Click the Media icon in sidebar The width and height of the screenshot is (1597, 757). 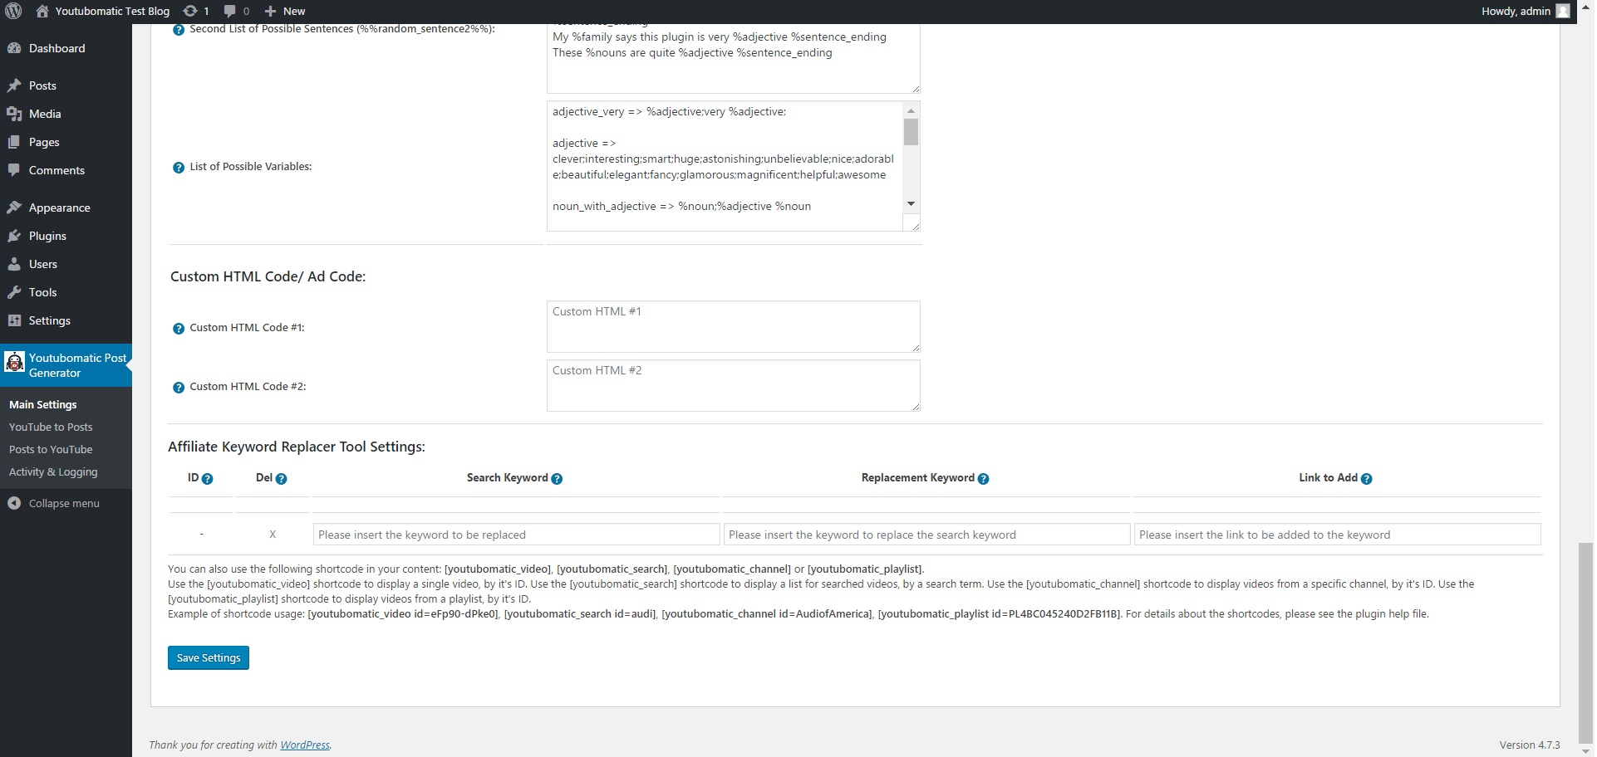[14, 114]
